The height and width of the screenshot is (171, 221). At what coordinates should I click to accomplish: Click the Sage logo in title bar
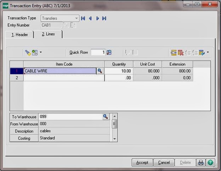pyautogui.click(x=5, y=6)
